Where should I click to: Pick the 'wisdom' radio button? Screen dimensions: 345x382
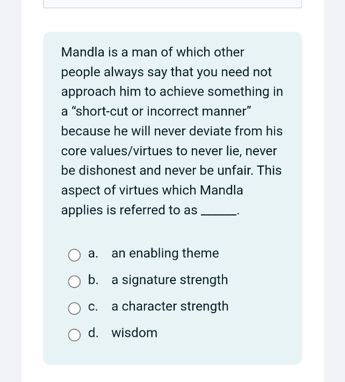[74, 335]
